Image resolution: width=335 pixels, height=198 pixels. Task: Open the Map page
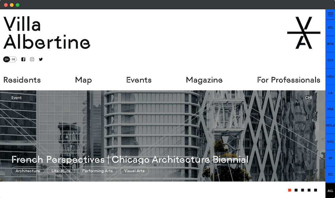pos(83,80)
